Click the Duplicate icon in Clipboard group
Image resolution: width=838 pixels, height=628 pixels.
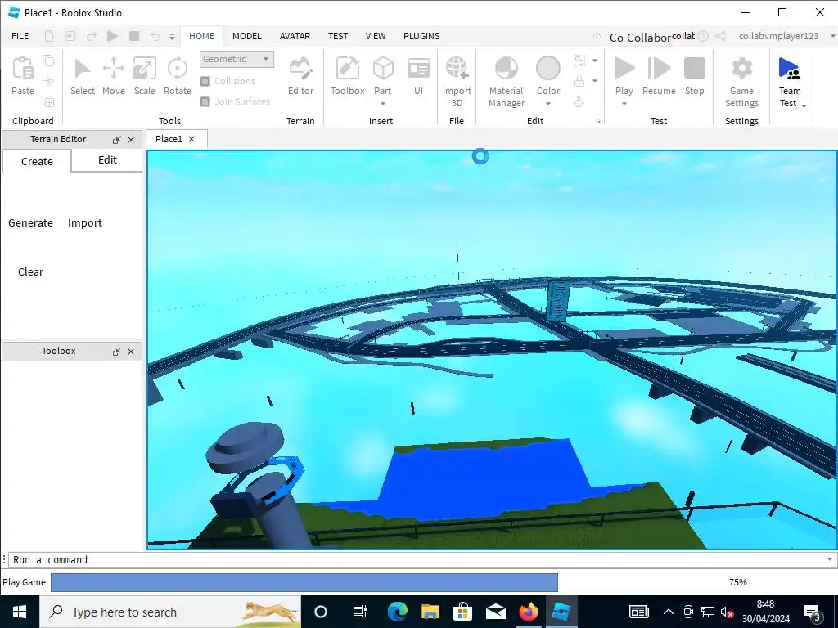[x=48, y=101]
